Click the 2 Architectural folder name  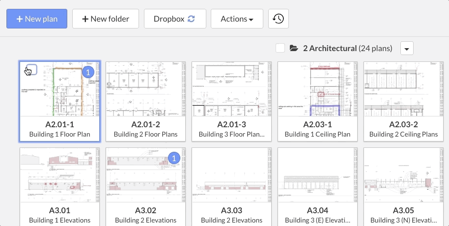(x=330, y=48)
